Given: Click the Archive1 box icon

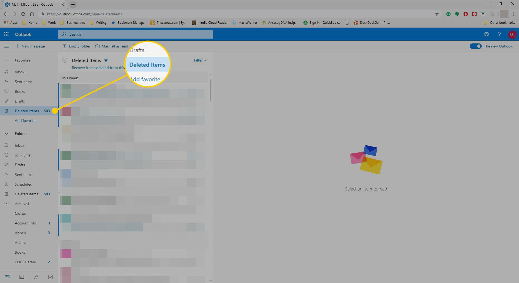Looking at the screenshot, I should coord(6,203).
